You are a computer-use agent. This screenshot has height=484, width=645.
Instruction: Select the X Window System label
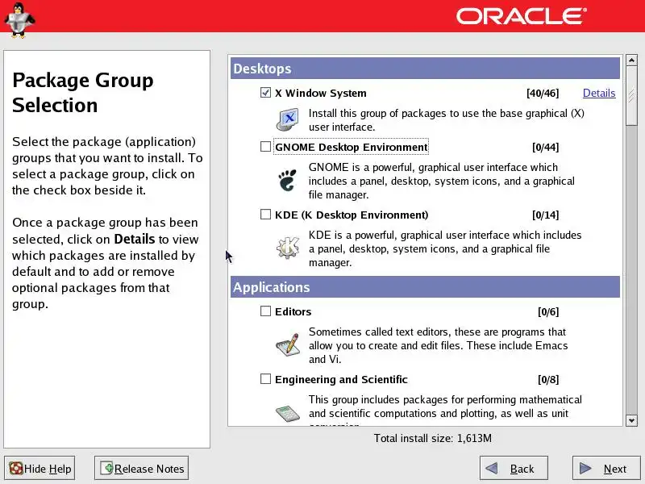point(320,93)
